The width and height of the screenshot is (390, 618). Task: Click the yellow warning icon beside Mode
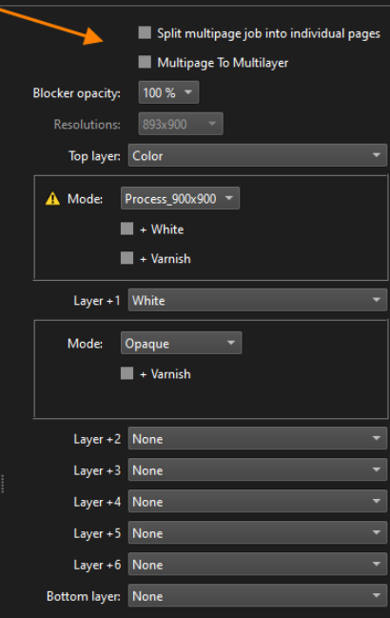52,199
